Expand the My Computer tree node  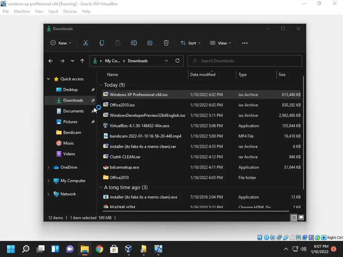tap(48, 181)
